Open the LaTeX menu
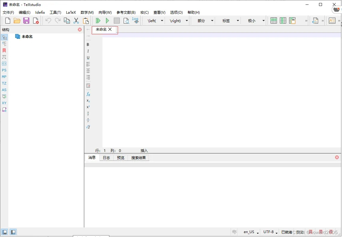Viewport: 342px width, 237px height. [x=71, y=13]
